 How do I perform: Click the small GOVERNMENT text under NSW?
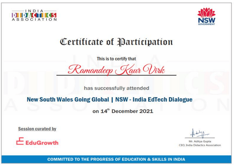(x=206, y=24)
